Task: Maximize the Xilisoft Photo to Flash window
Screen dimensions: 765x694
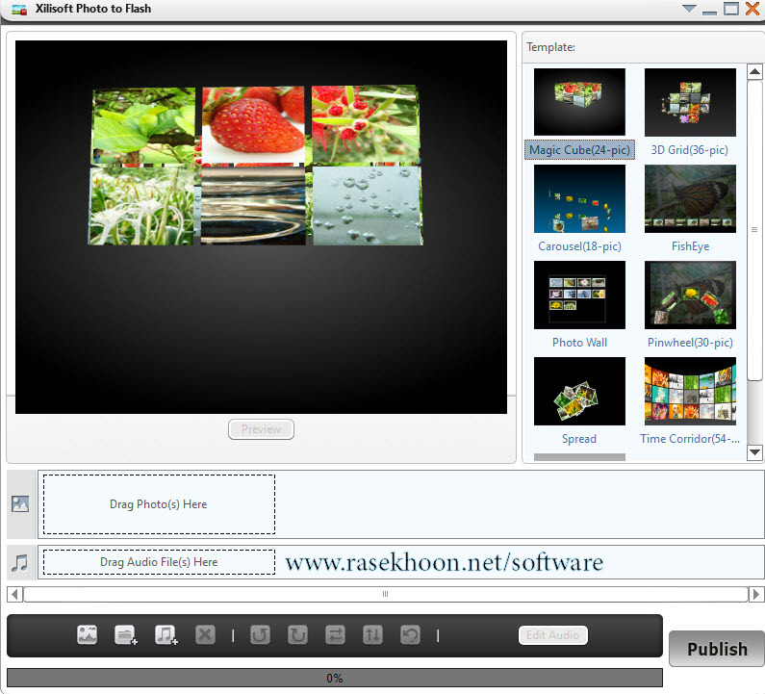Action: pos(731,9)
